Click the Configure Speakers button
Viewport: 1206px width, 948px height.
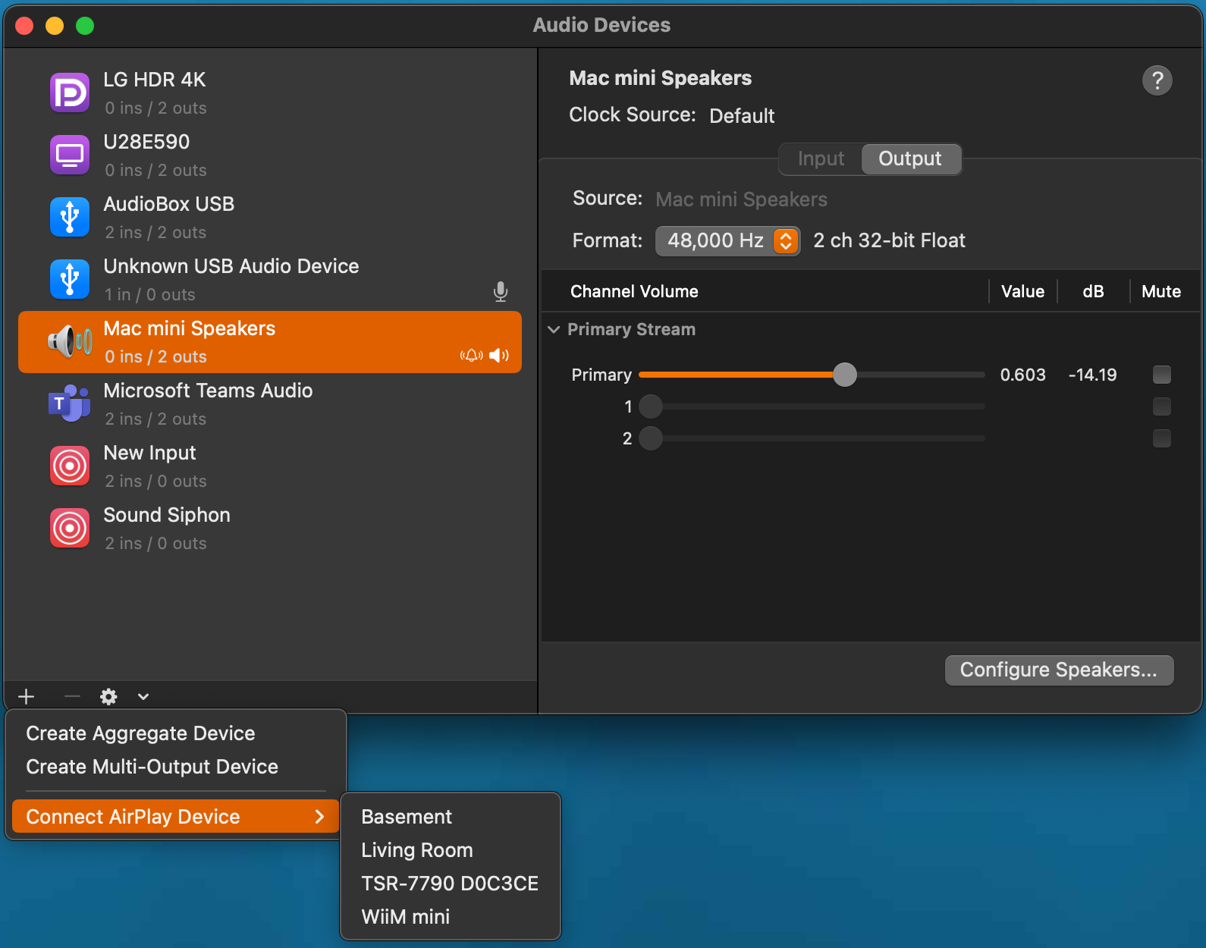pos(1059,670)
